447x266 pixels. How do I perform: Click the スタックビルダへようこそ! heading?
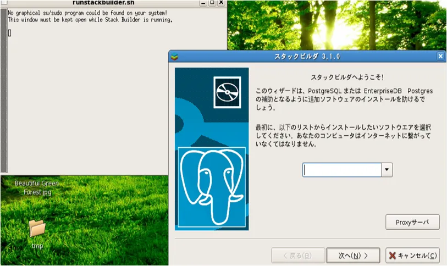(347, 77)
